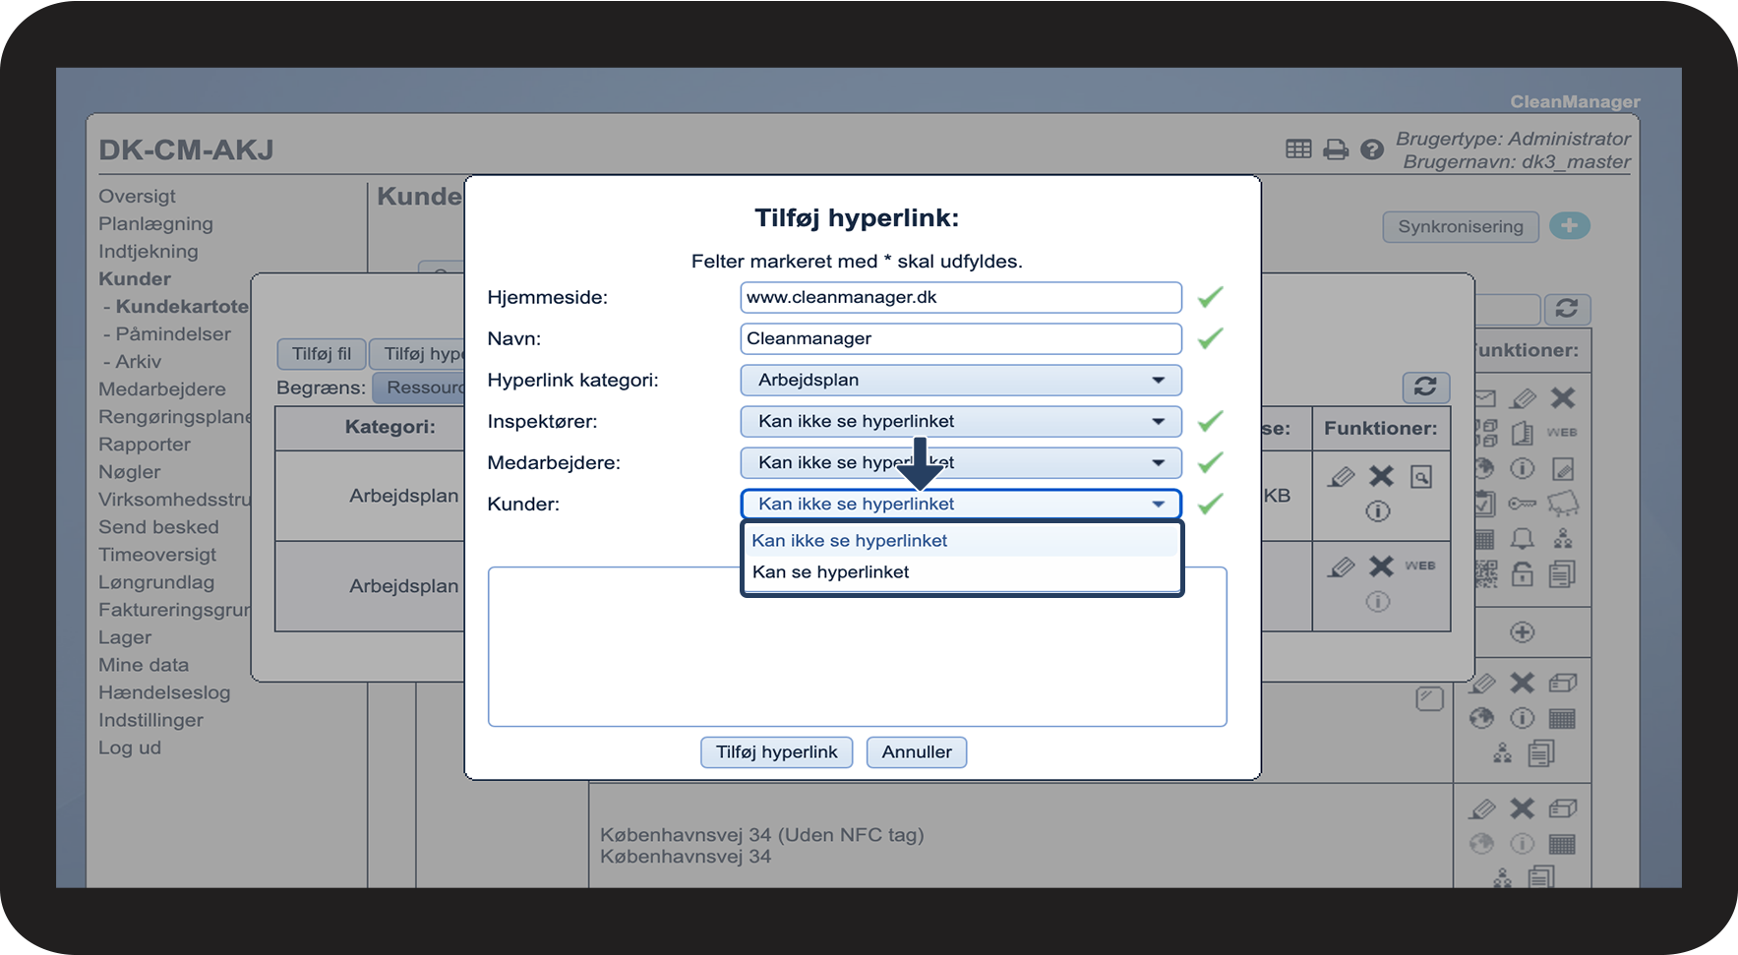Viewport: 1738px width, 955px height.
Task: Choose 'Kan se hyperlinket' from the Kunder list
Action: (x=962, y=571)
